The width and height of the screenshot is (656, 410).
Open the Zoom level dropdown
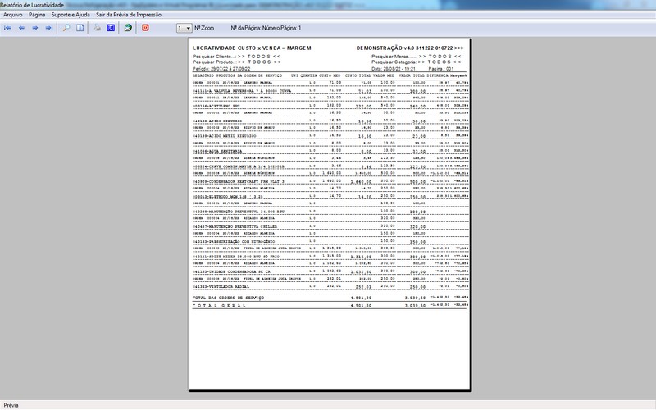click(184, 28)
